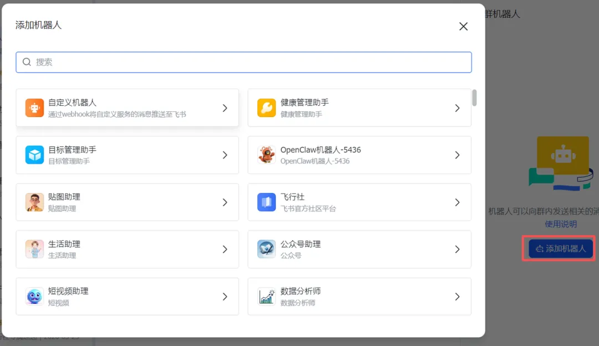
Task: Expand the 自定义机器人 entry chevron arrow
Action: (225, 108)
